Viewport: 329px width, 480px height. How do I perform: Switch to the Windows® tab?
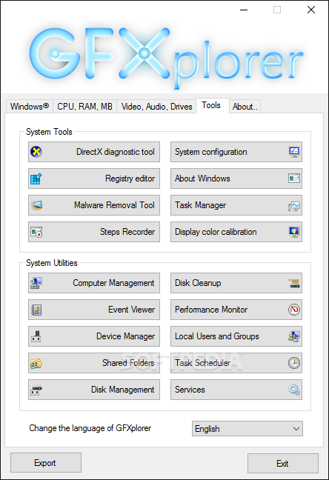[x=30, y=107]
